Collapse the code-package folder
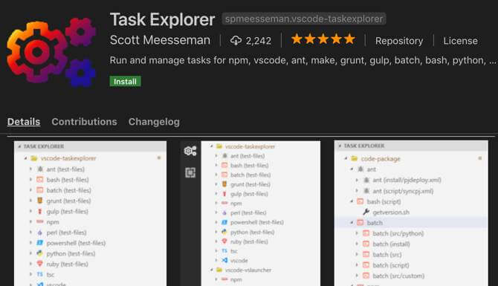498x286 pixels. [x=346, y=158]
